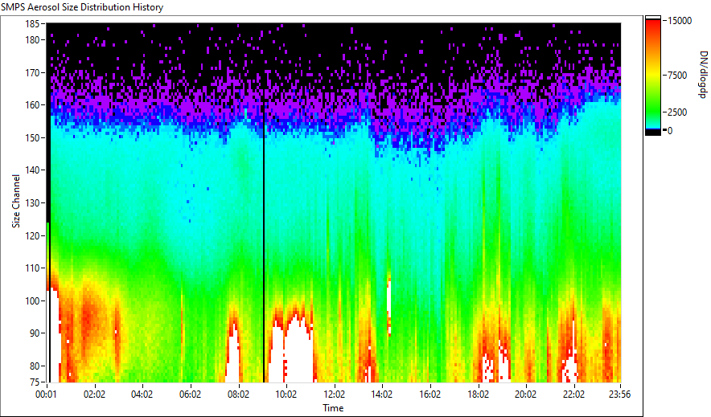Click the 08:02 time axis label
The height and width of the screenshot is (417, 711).
pos(238,395)
